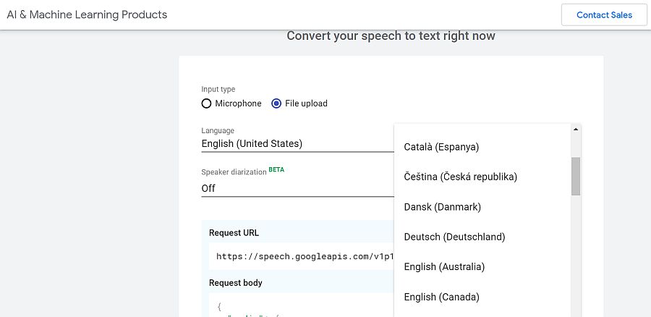Expand the Speaker diarization dropdown set to Off
Screen dimensions: 651x317
(297, 188)
